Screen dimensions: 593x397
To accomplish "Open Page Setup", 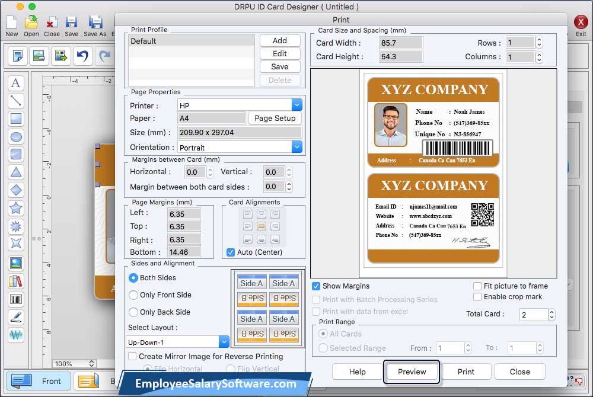I will coord(275,119).
